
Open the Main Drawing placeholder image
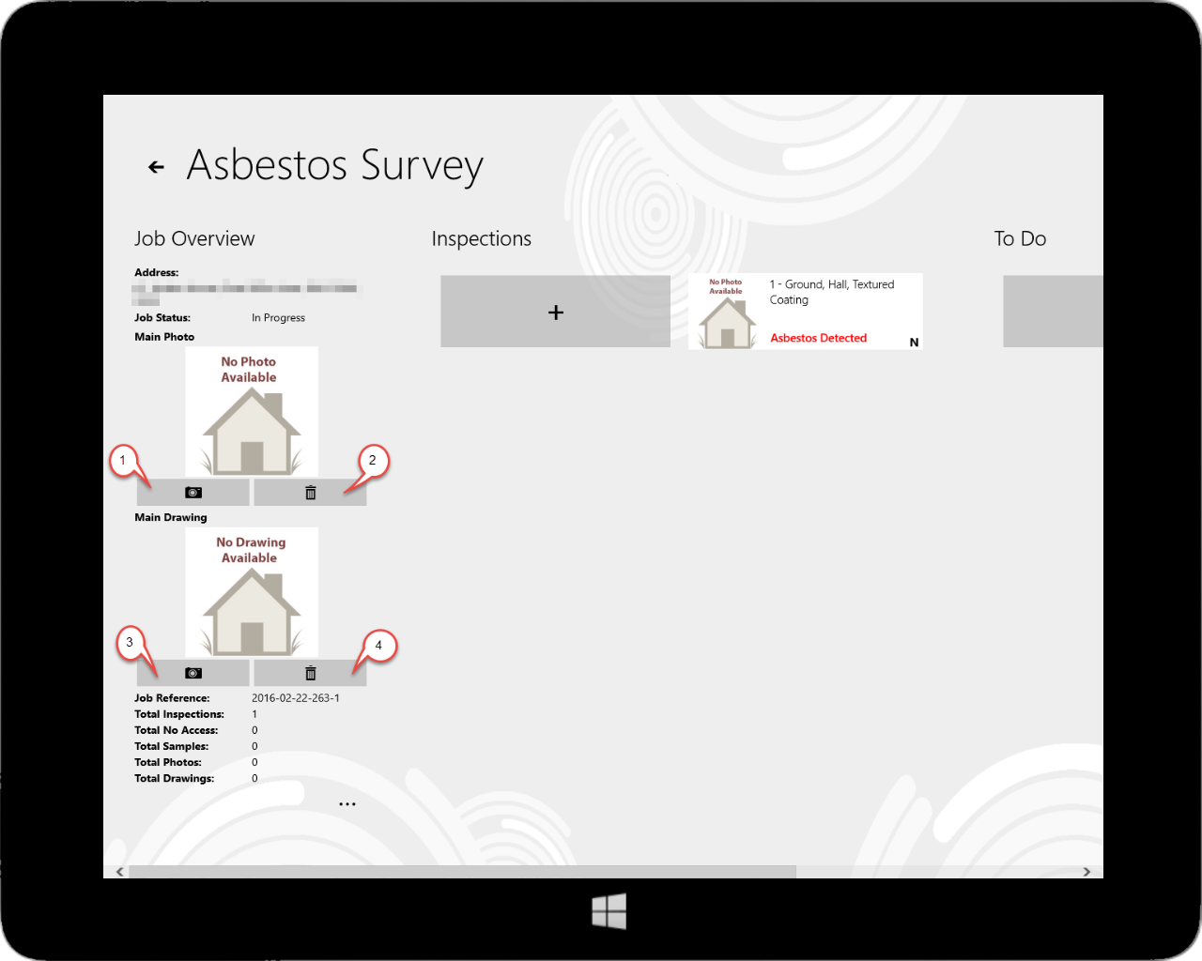(252, 592)
